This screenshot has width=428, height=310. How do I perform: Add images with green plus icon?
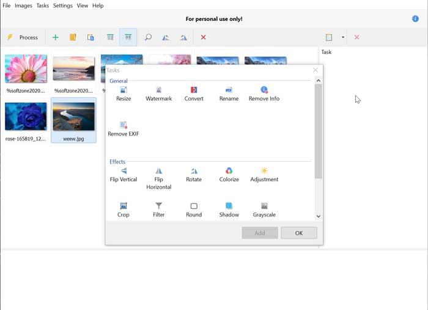(x=56, y=37)
